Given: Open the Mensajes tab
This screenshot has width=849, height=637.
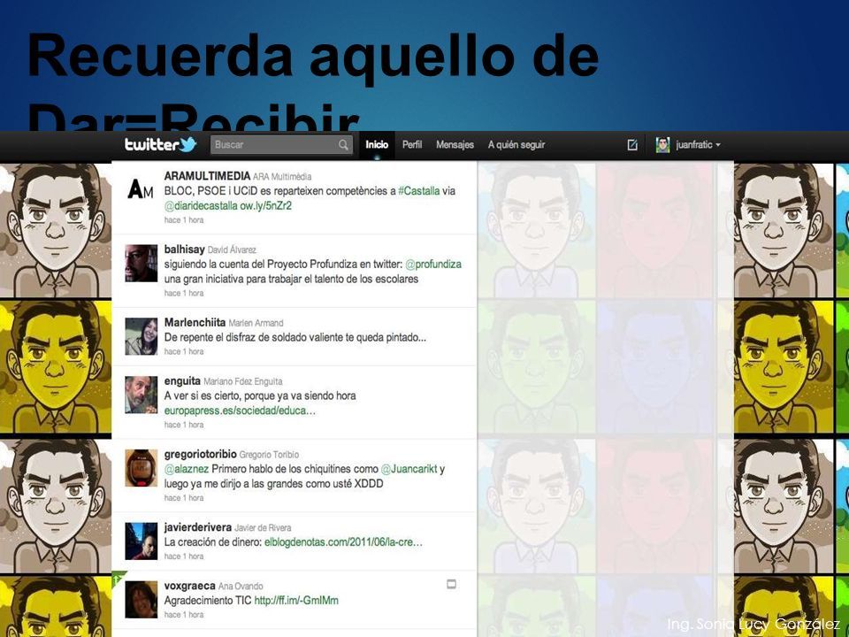Looking at the screenshot, I should click(x=455, y=144).
